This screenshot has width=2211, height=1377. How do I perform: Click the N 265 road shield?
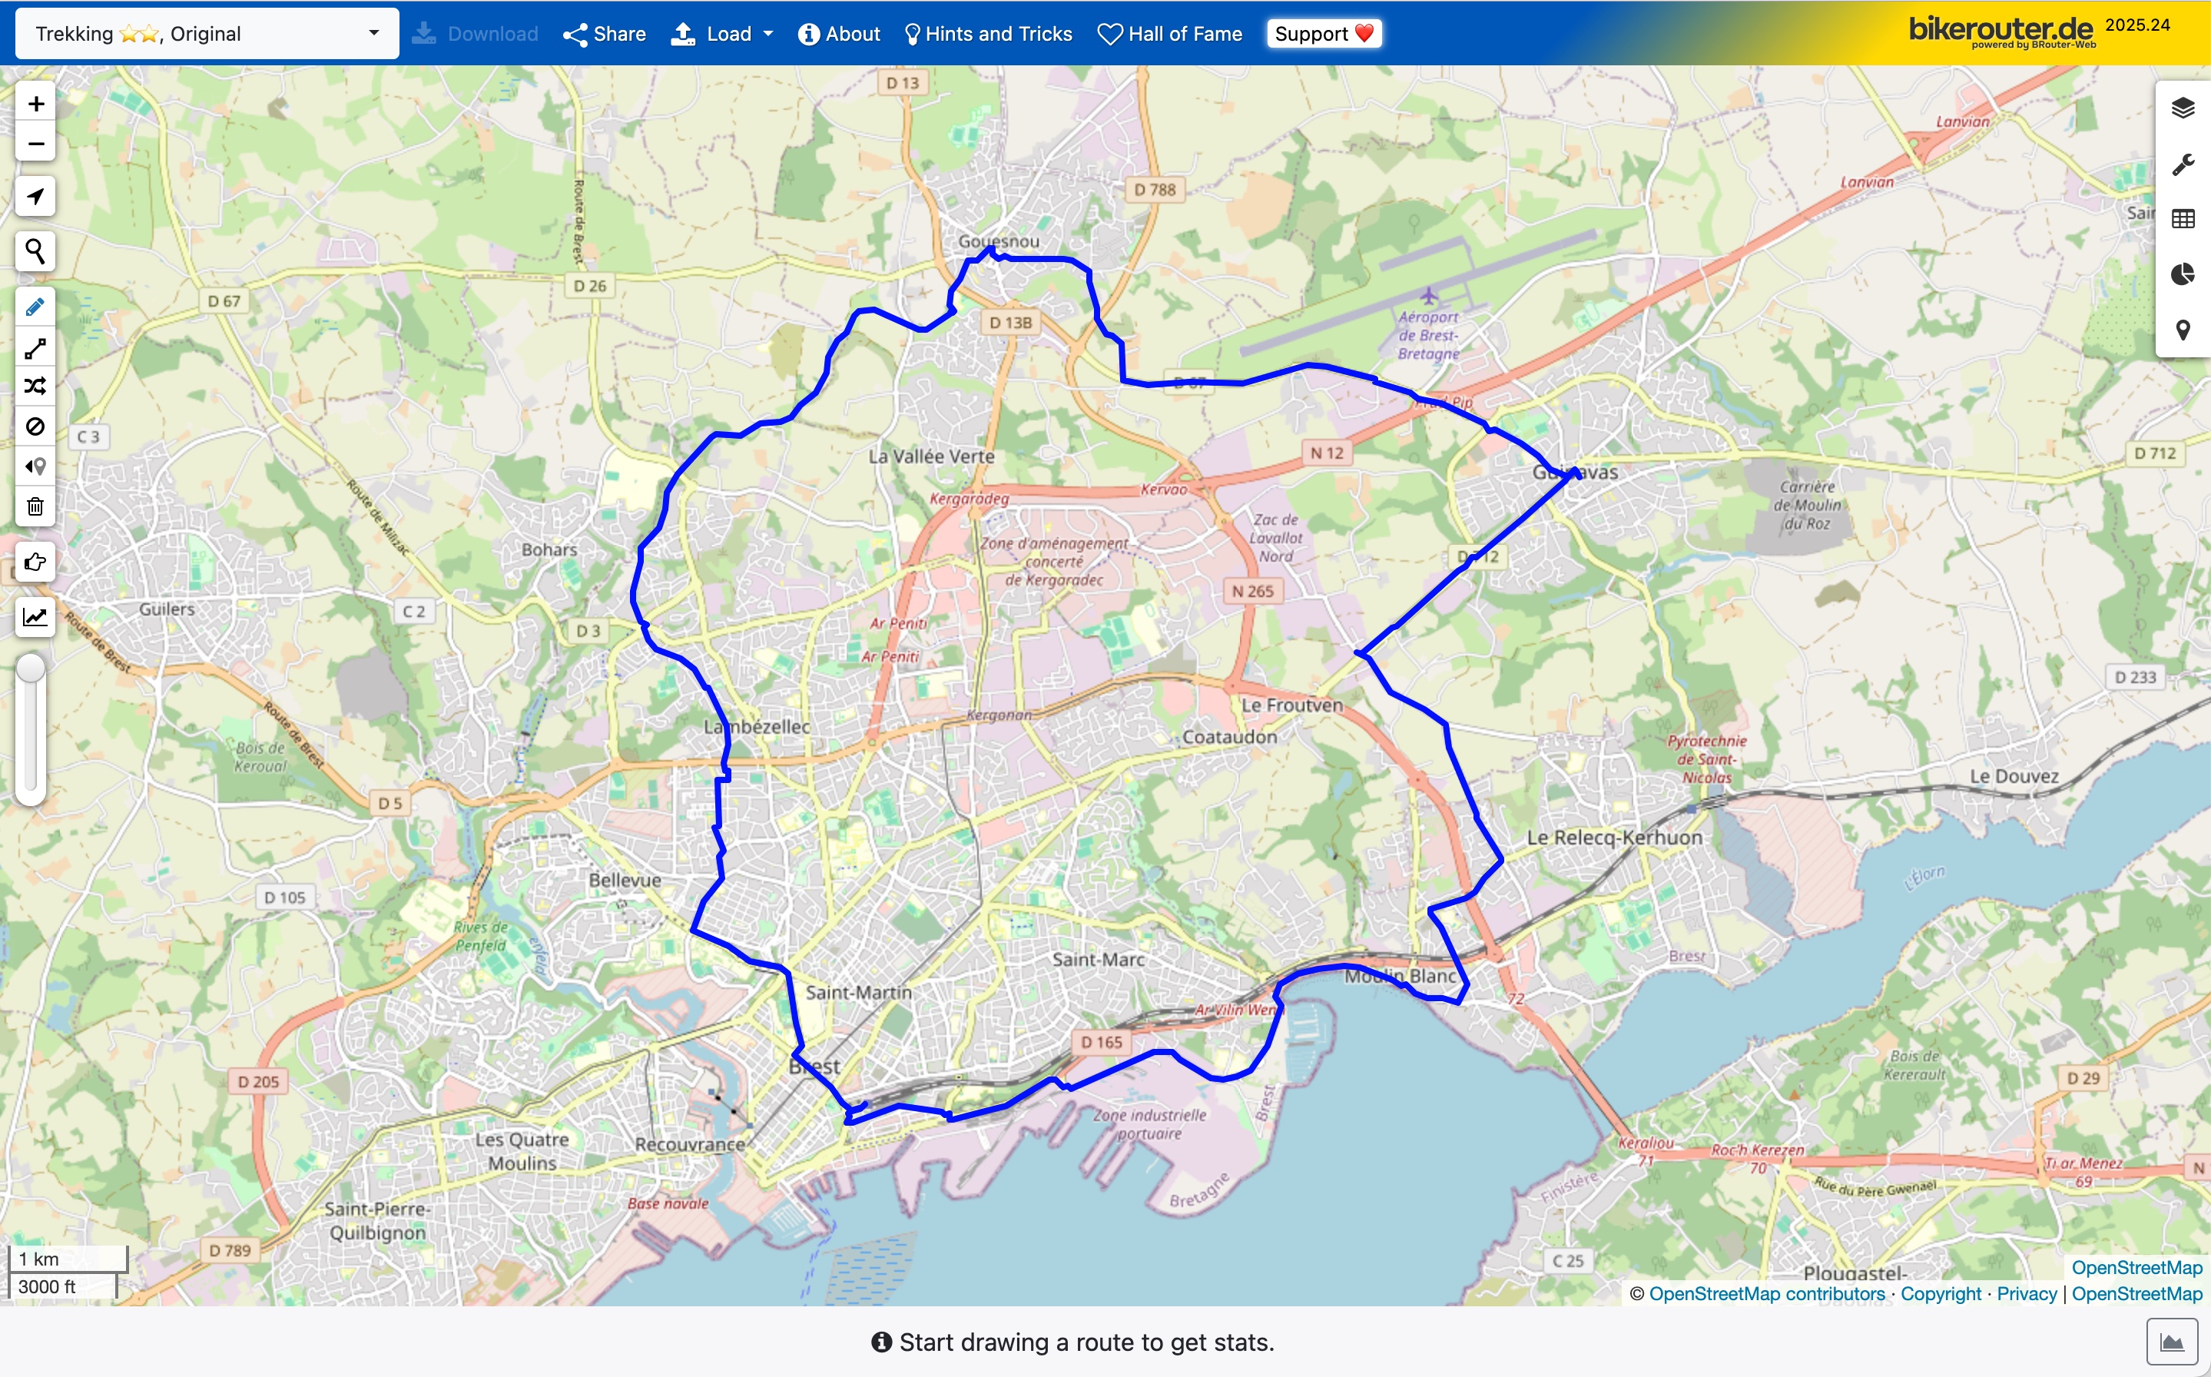1252,591
